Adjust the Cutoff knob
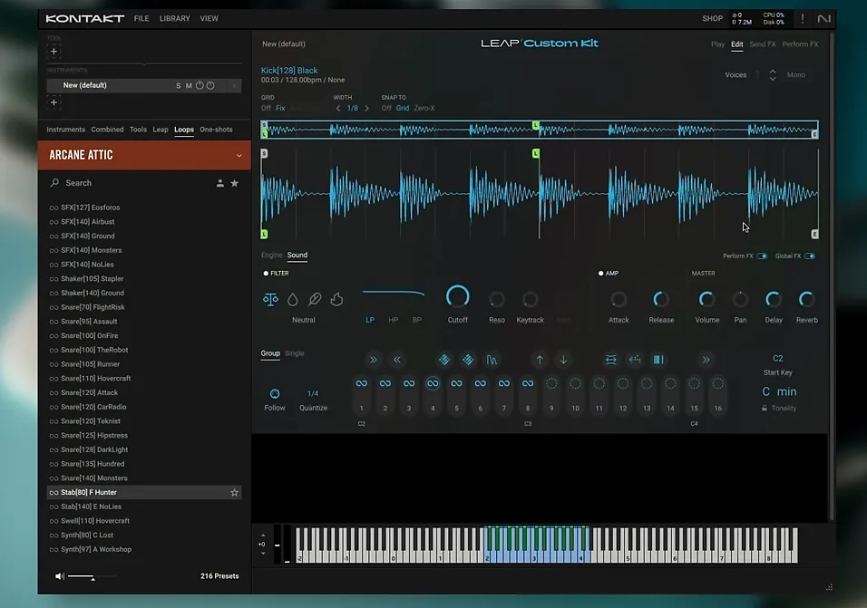The height and width of the screenshot is (608, 867). coord(458,297)
